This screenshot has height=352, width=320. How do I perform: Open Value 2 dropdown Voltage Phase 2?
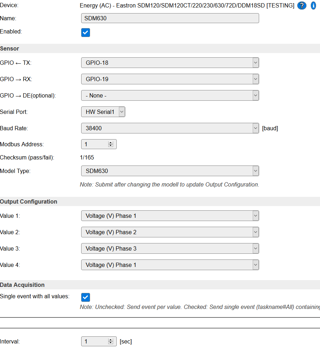(170, 232)
